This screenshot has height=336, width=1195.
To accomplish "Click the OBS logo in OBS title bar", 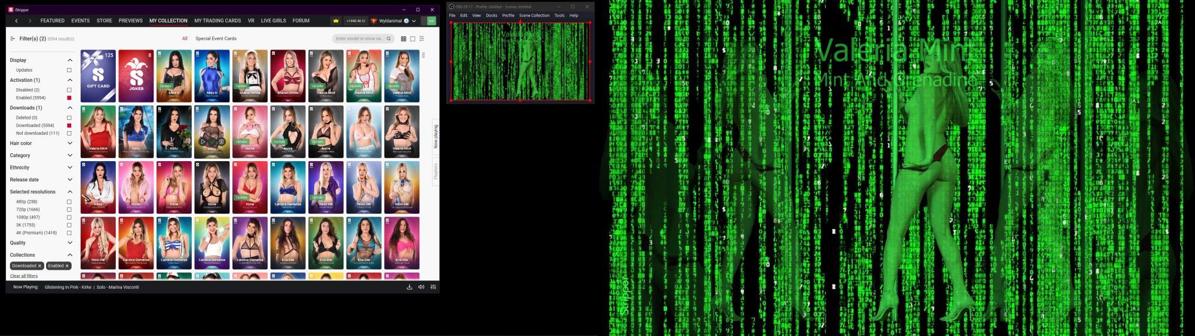I will pos(452,7).
